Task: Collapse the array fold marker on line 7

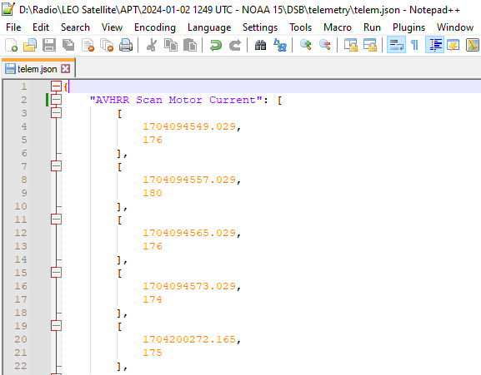Action: (x=56, y=166)
